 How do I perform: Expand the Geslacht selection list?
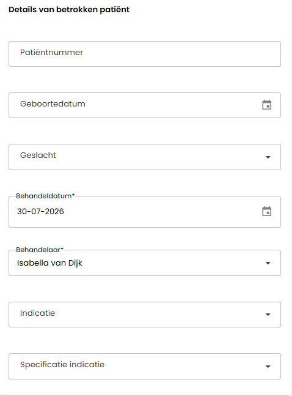point(145,157)
